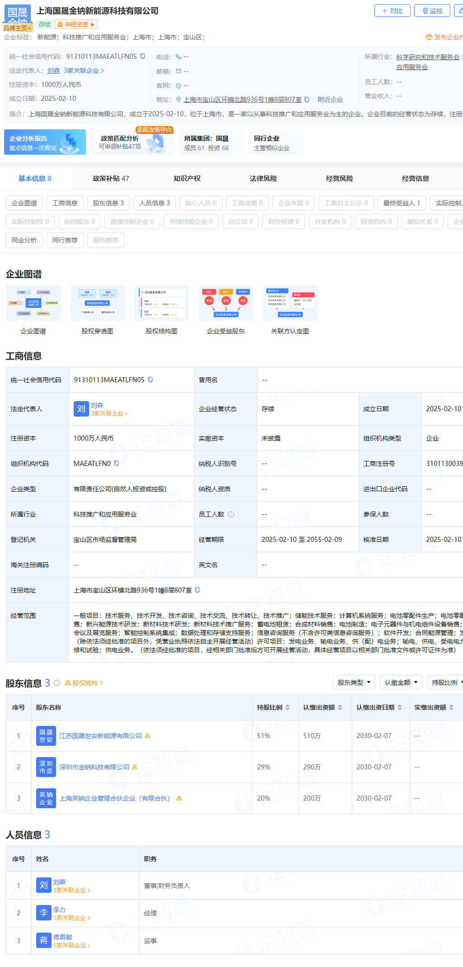This screenshot has width=463, height=967.
Task: Open the 认缴金额 filter dropdown
Action: 401,682
